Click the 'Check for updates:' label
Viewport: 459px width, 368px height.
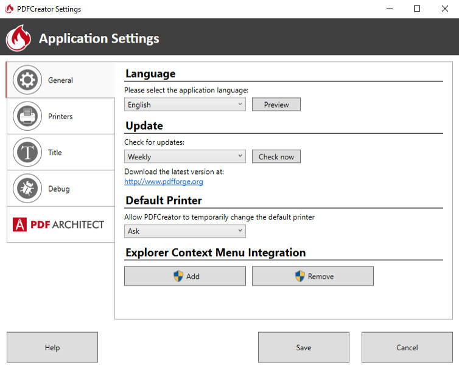pos(154,142)
